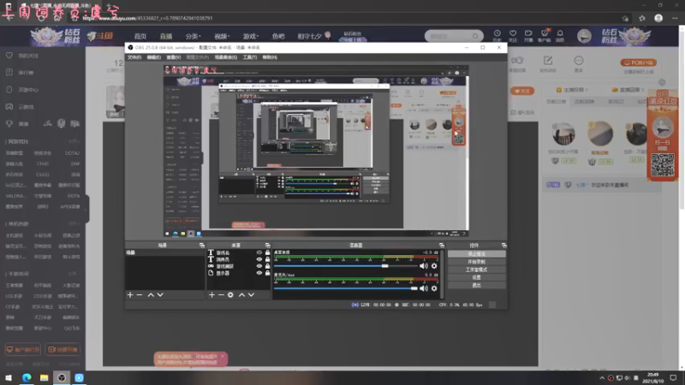Expand 主播投稿 chevron on right panel

coord(587,90)
